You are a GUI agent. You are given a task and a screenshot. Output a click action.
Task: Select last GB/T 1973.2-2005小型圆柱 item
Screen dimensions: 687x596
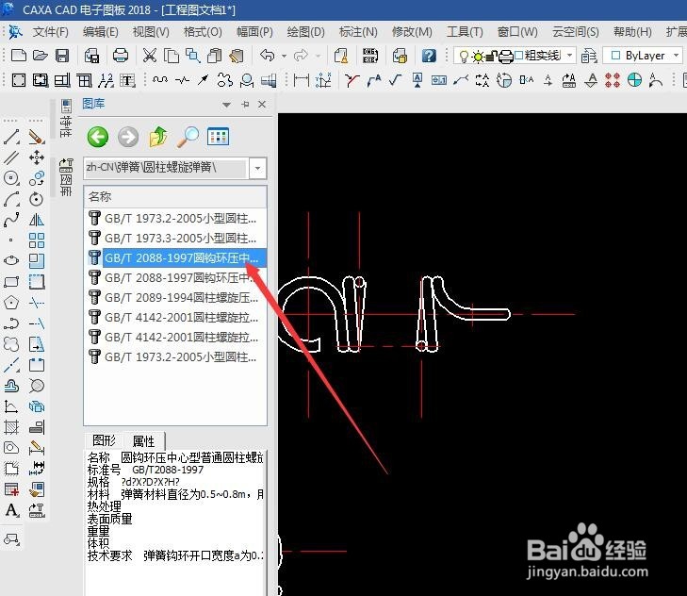point(175,357)
